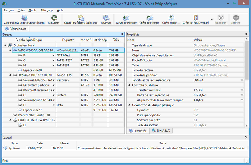Close the Disques panel
Image resolution: width=251 pixels, height=165 pixels.
click(122, 34)
